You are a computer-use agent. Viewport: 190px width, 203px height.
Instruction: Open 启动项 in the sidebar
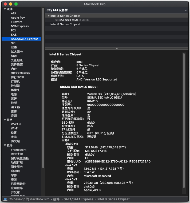point(15,171)
